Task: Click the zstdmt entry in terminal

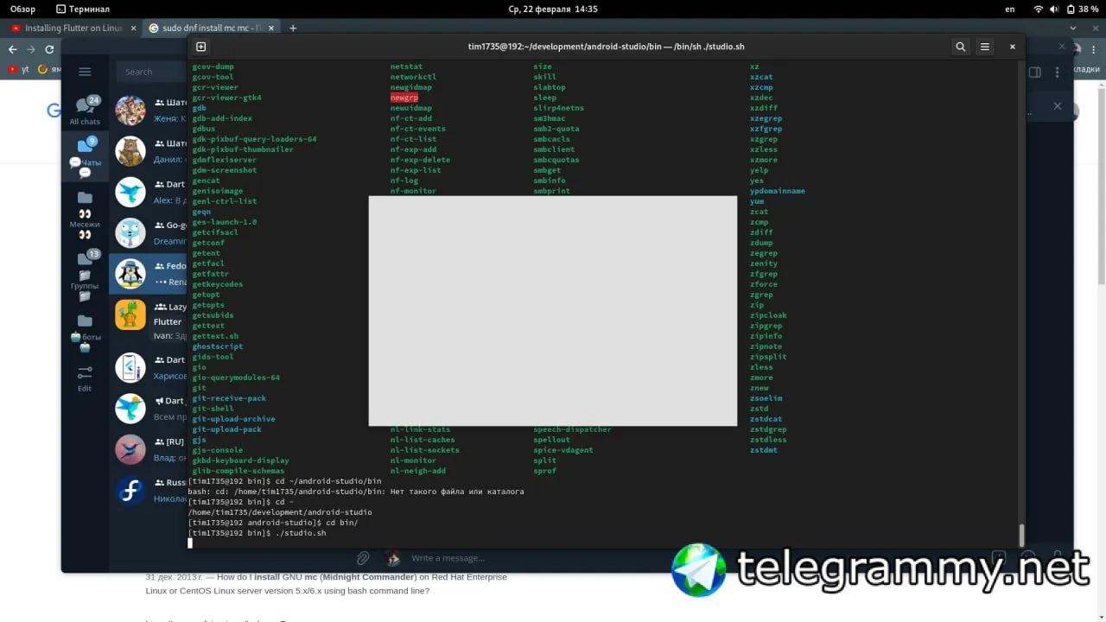Action: 764,450
